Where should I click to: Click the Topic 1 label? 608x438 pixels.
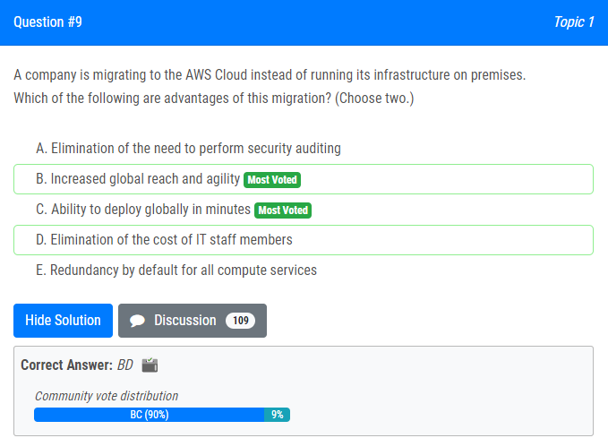(x=574, y=22)
